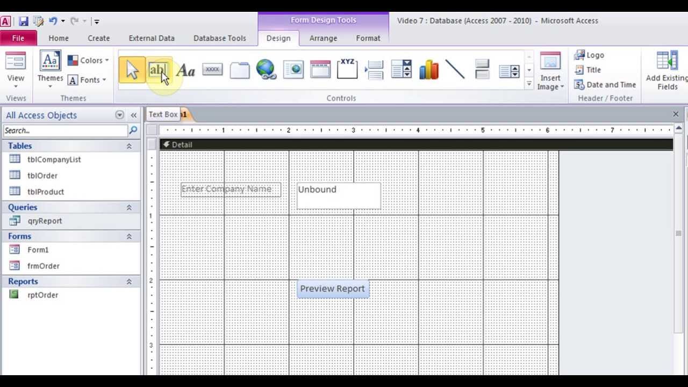
Task: Collapse the navigation pane shutter
Action: [133, 115]
